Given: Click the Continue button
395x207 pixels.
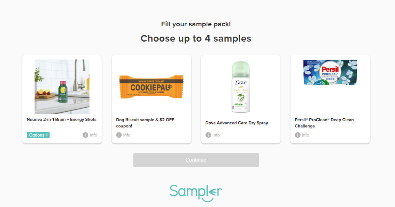Looking at the screenshot, I should tap(196, 160).
